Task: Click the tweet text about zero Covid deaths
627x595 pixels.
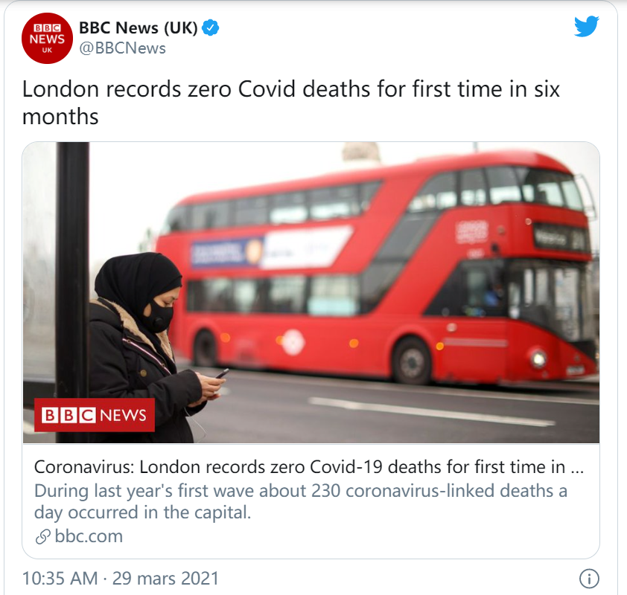Action: [290, 103]
